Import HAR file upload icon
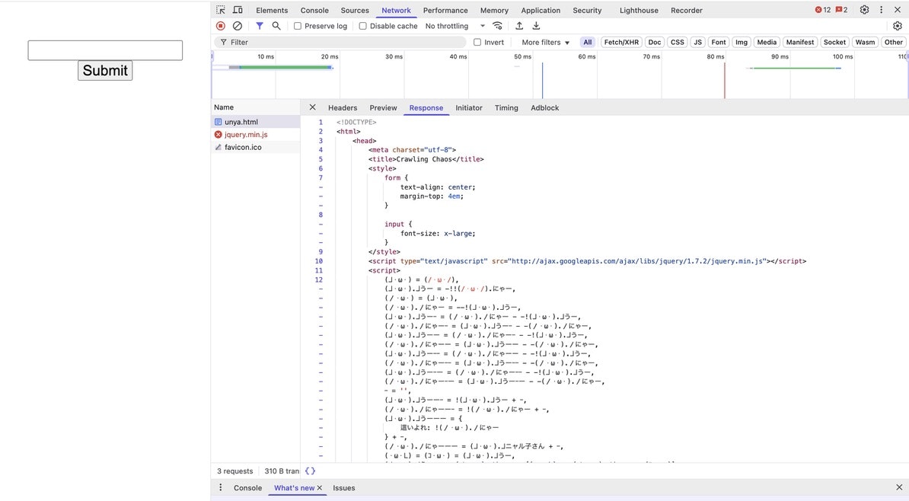The width and height of the screenshot is (909, 501). pos(519,26)
